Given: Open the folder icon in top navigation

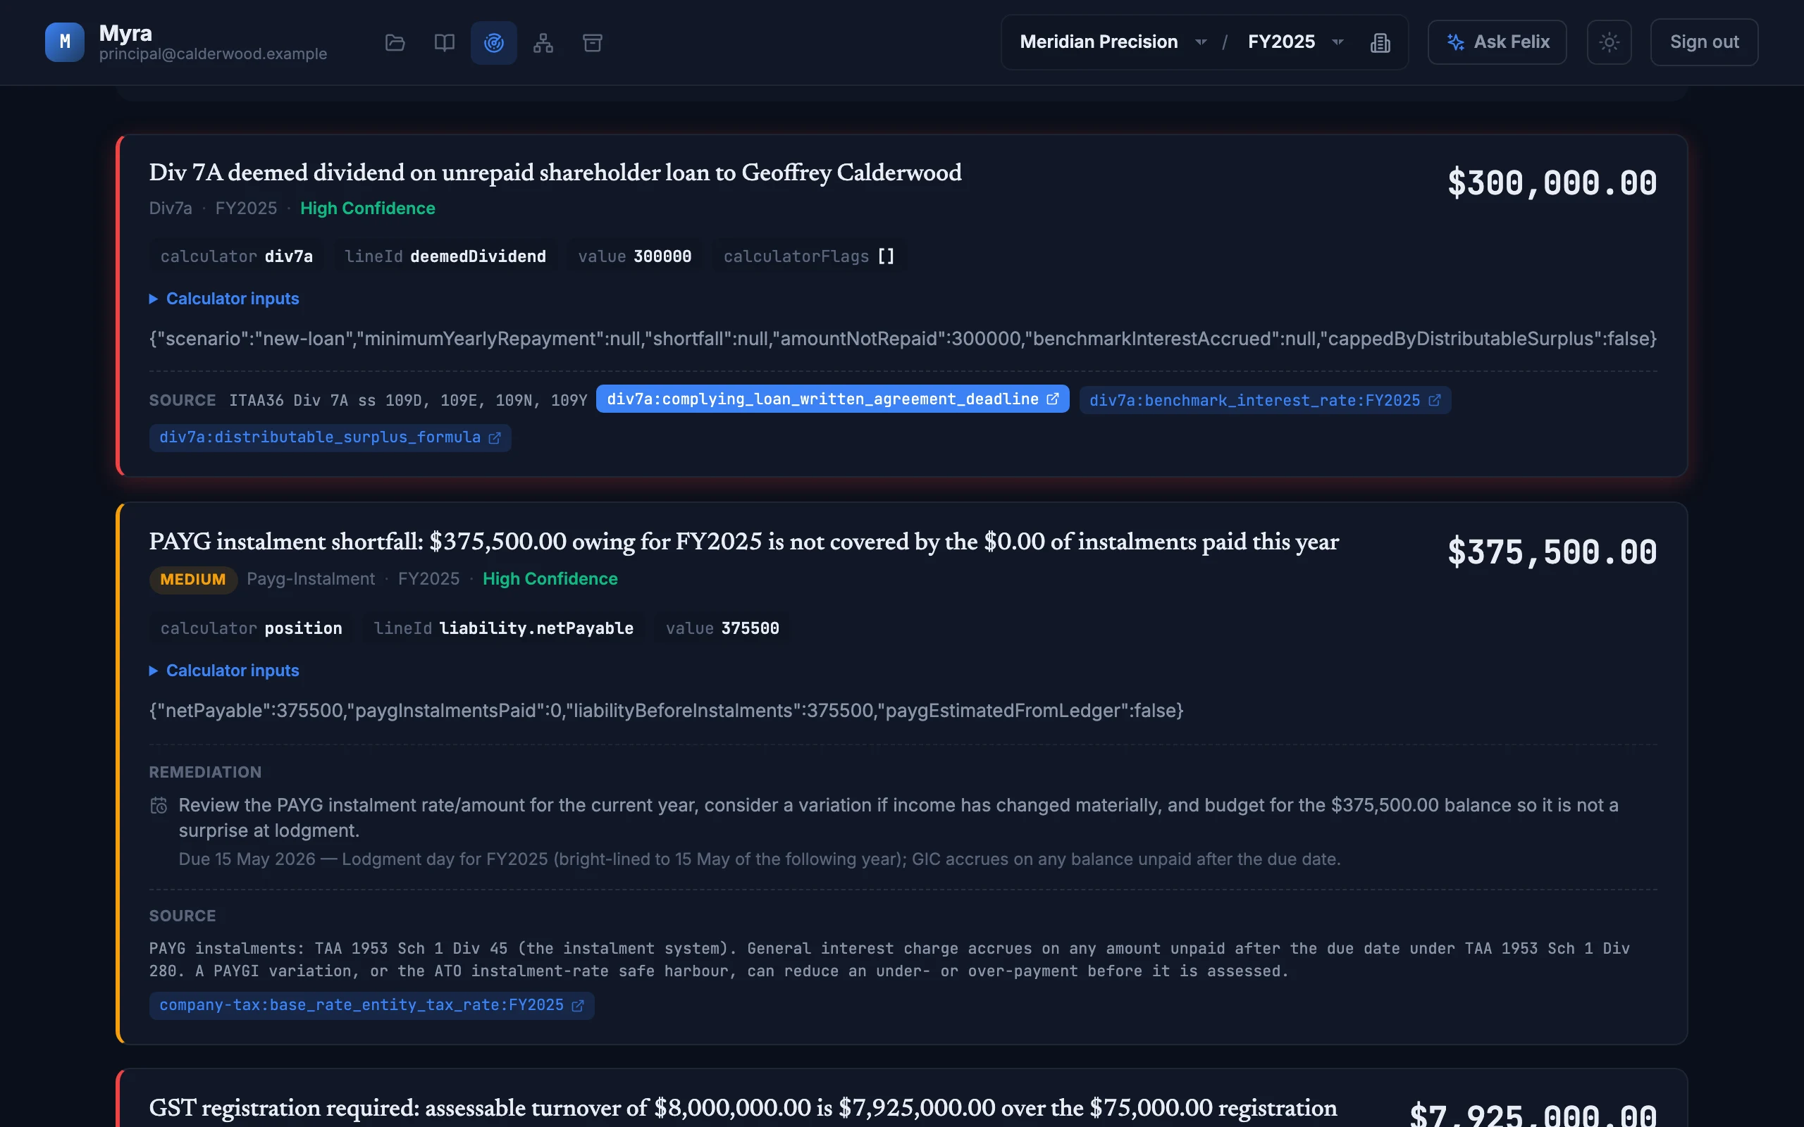Looking at the screenshot, I should coord(395,42).
